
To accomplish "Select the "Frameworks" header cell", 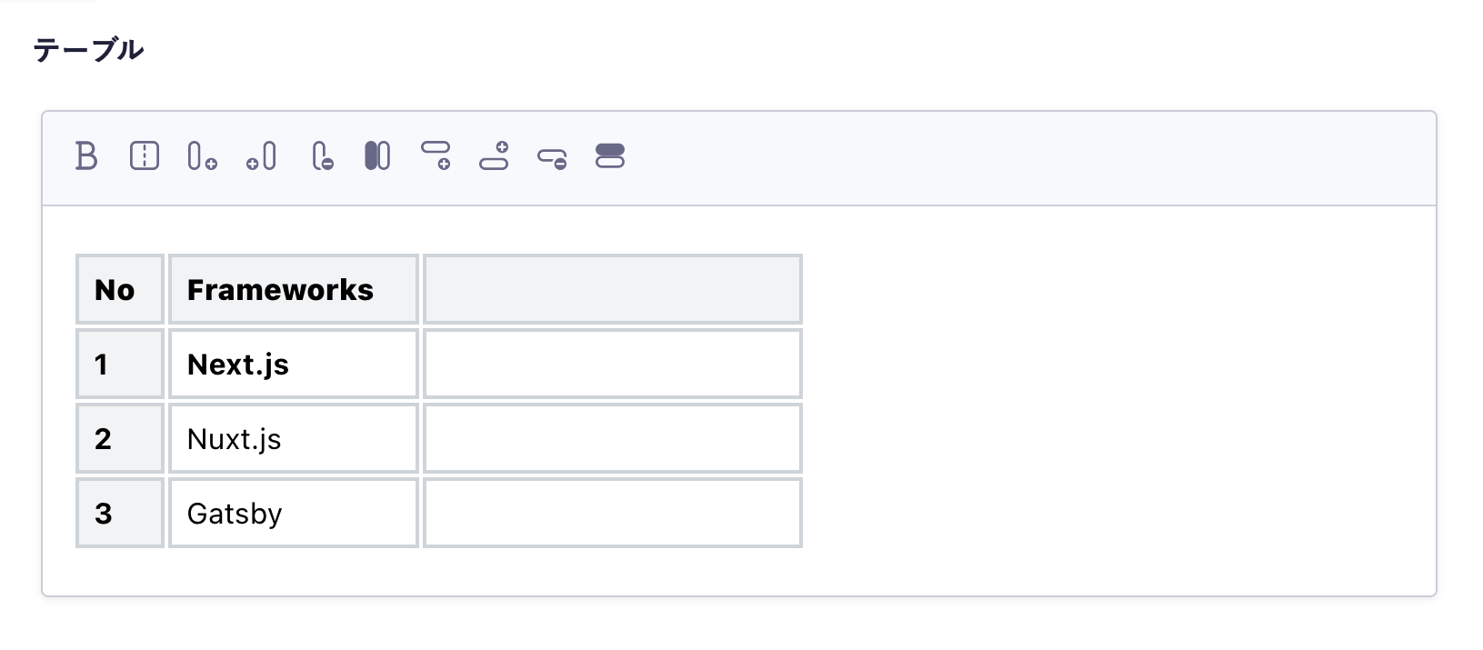I will (x=293, y=290).
